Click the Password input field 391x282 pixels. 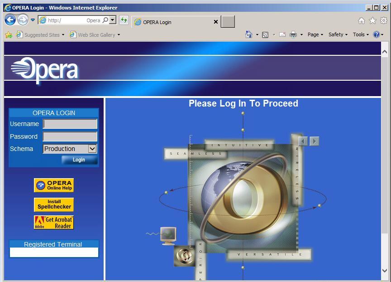pyautogui.click(x=70, y=136)
